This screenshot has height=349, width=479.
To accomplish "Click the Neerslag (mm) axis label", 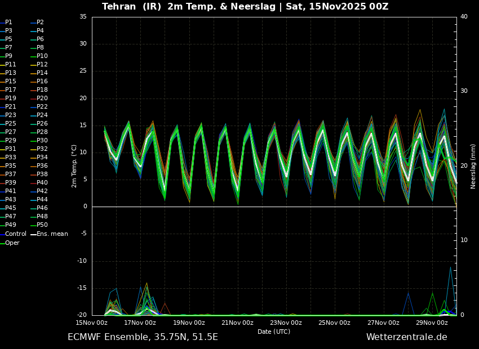I will 473,166.
